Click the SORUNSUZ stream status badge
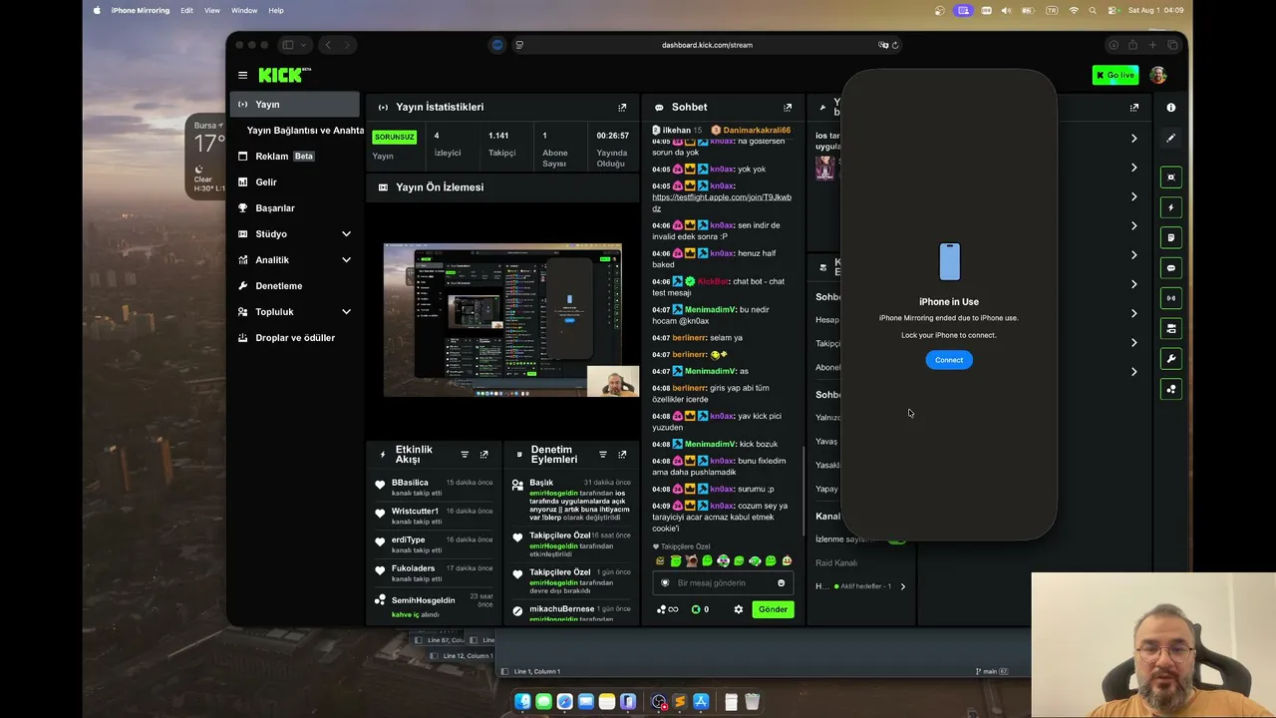This screenshot has height=718, width=1276. tap(394, 137)
